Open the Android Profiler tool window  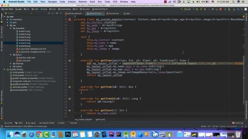click(47, 123)
